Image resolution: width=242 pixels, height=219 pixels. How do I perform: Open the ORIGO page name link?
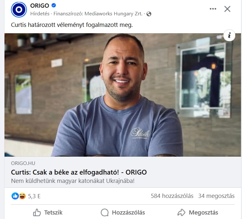40,5
